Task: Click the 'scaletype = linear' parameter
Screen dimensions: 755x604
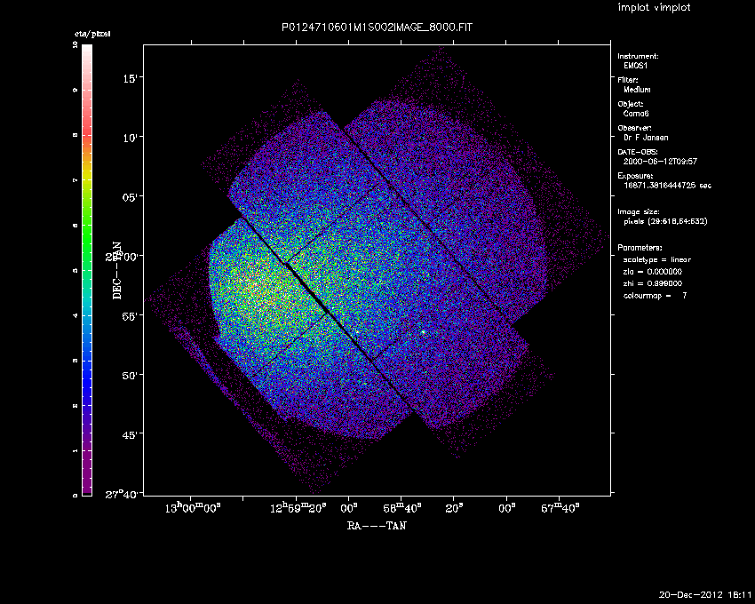Action: tap(657, 259)
